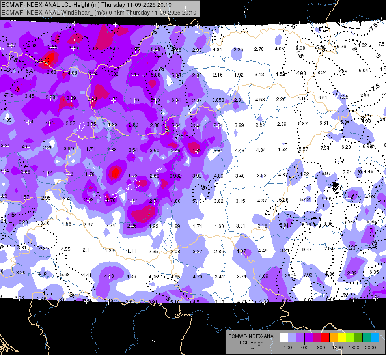Click the legend label 1200
The image size is (386, 355).
[338, 348]
